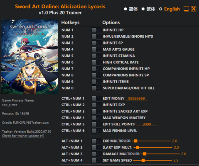Click the Set Game Speed value 2.5

176,160
